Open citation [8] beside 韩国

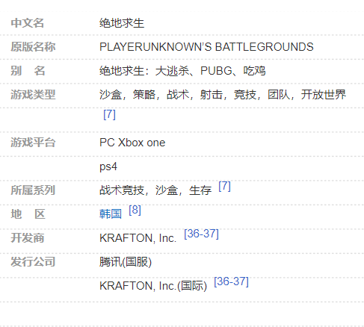[x=135, y=210]
